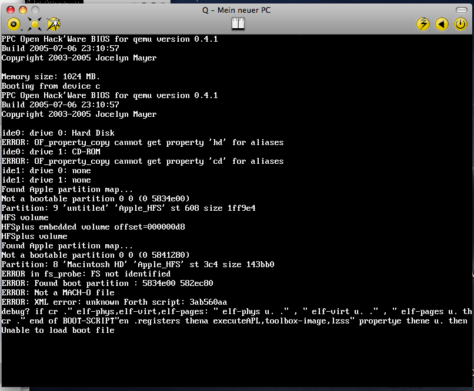474x391 pixels.
Task: Click 'HFSplus embedded volume offset=000000d8' line
Action: (93, 227)
